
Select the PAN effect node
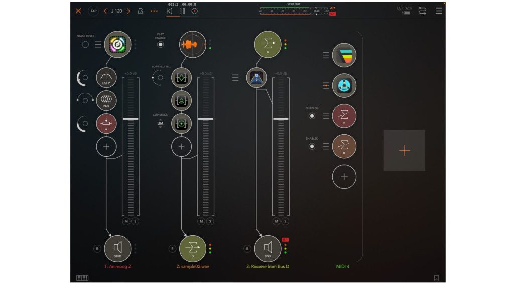click(x=106, y=100)
